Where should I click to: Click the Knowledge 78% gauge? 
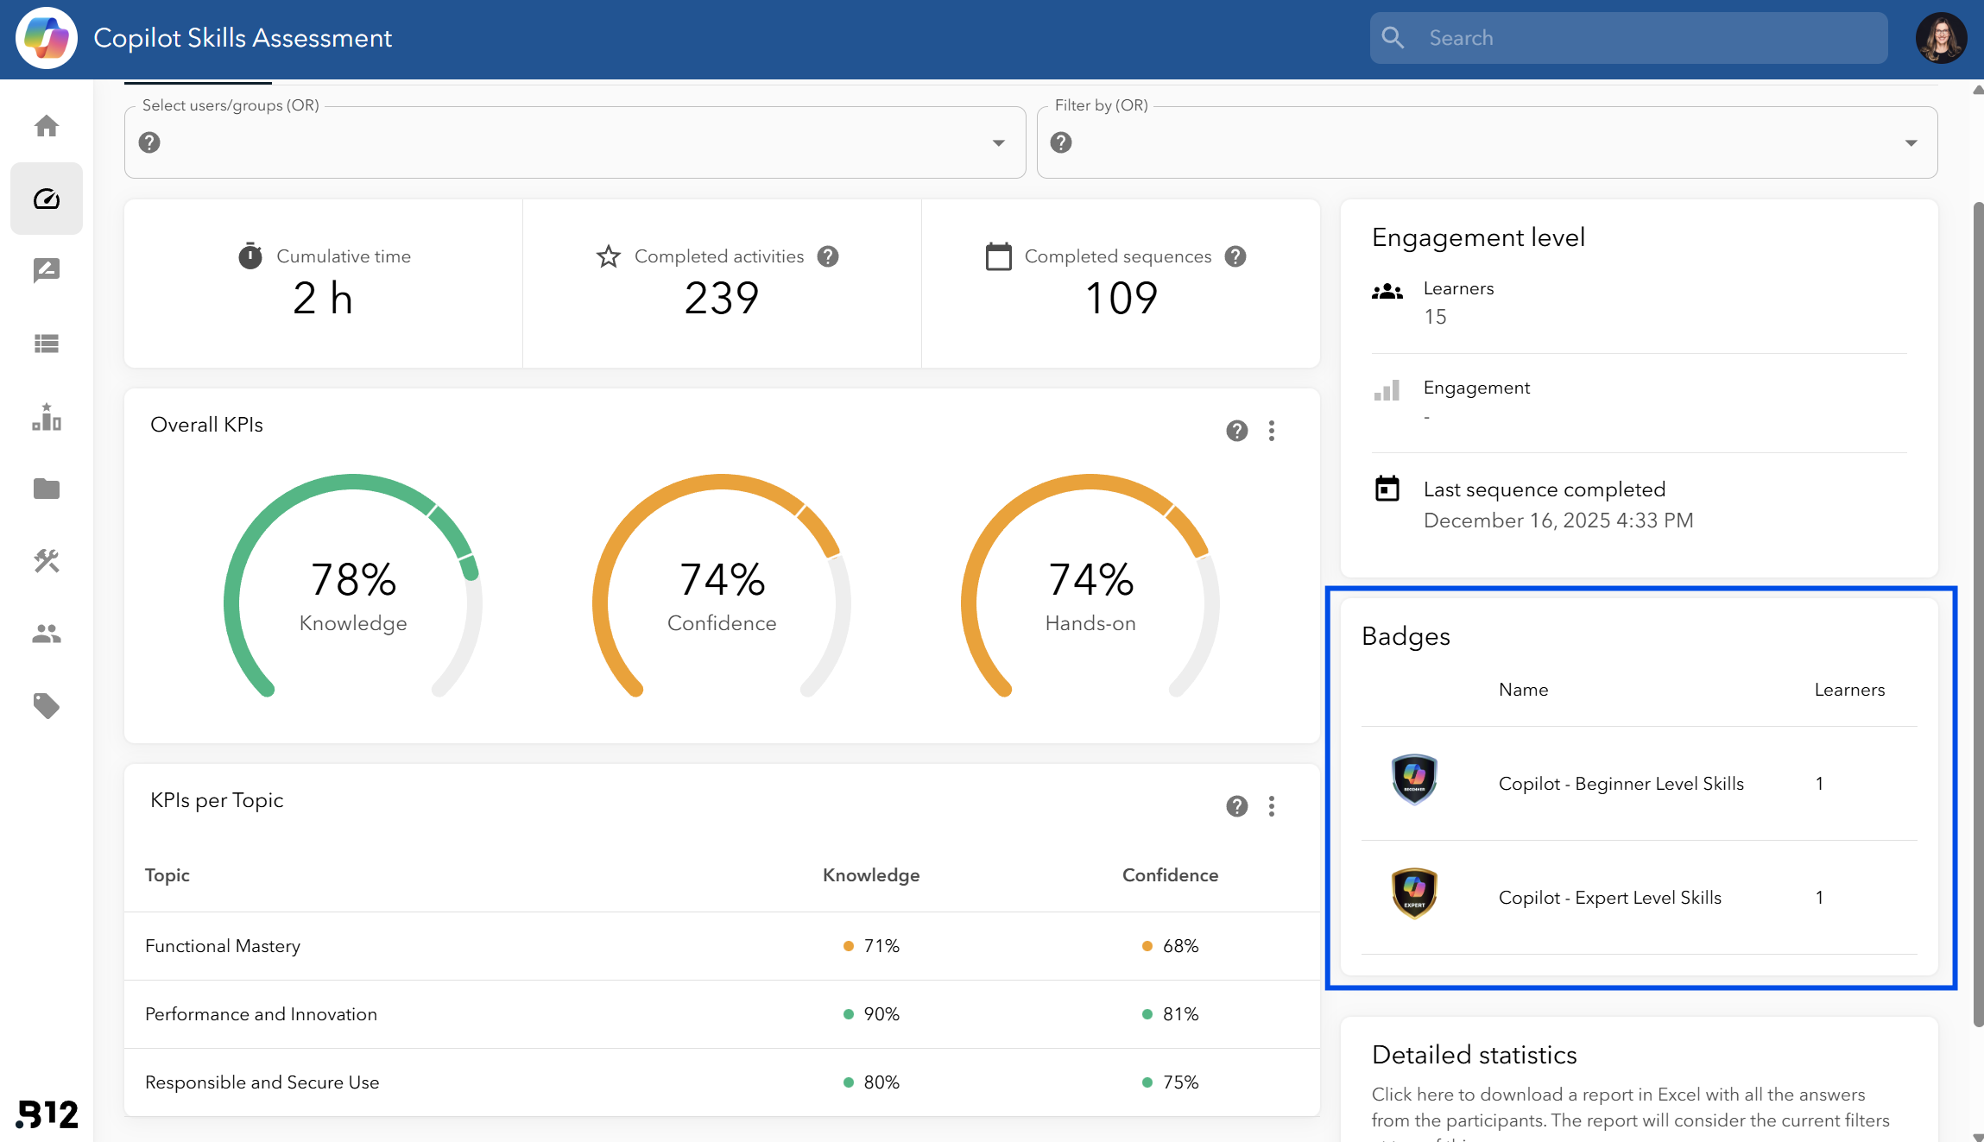pos(353,587)
